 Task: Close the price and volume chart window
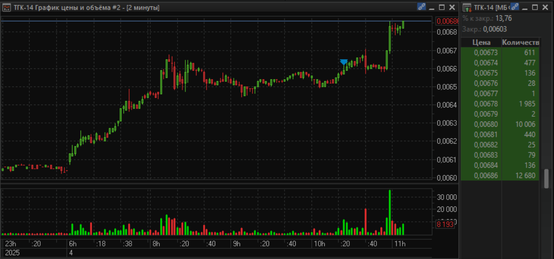click(452, 7)
